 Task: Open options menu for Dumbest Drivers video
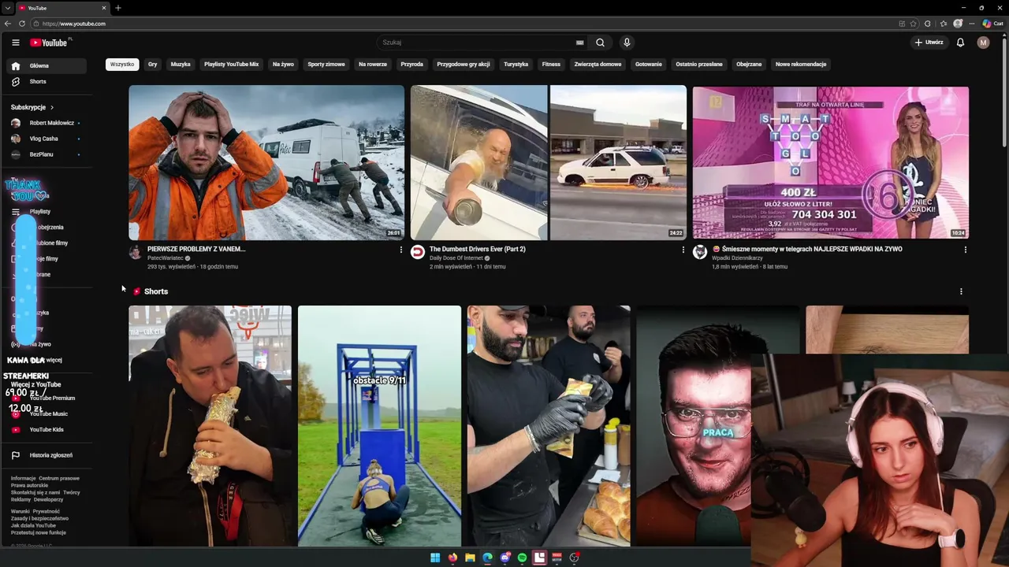tap(683, 250)
